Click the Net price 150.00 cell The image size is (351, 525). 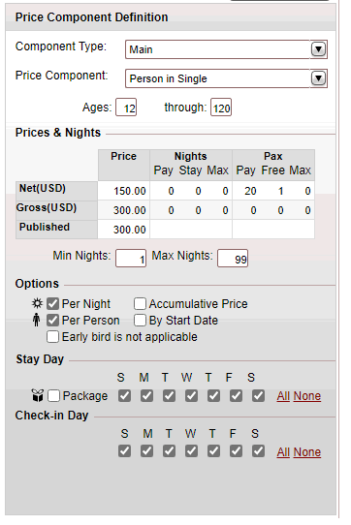[124, 191]
